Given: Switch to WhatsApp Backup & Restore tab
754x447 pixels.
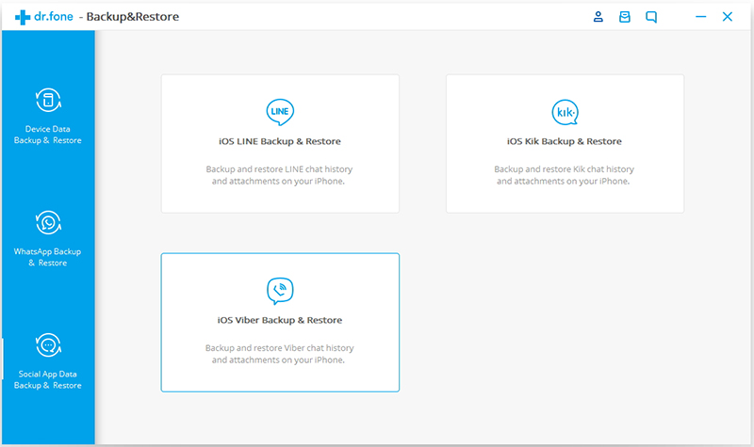Looking at the screenshot, I should coord(48,239).
